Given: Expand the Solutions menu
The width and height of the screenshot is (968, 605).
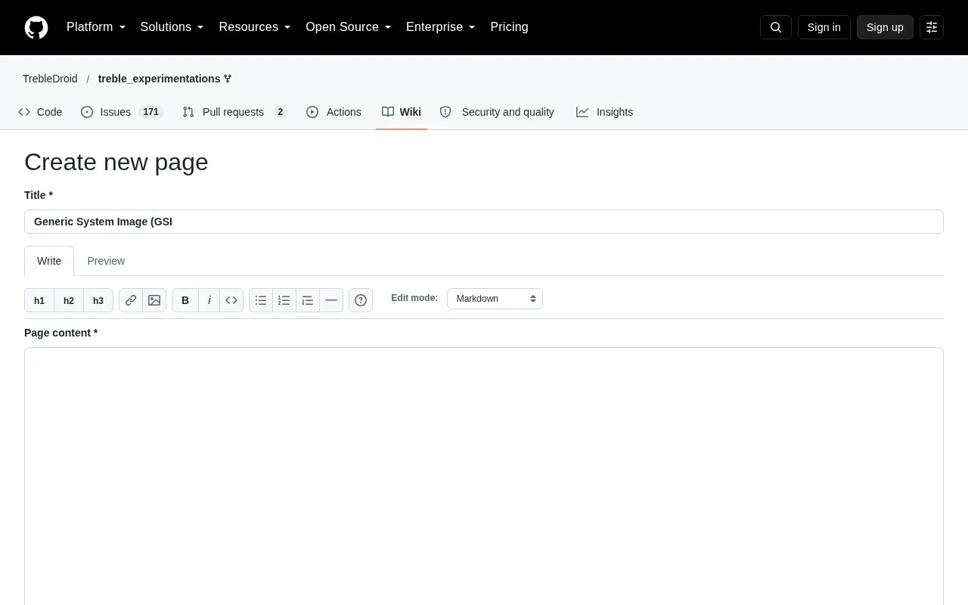Looking at the screenshot, I should [172, 27].
